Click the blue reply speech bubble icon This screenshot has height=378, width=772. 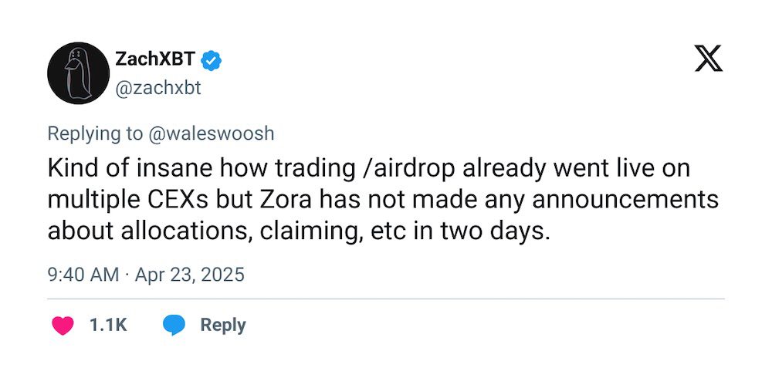tap(175, 326)
